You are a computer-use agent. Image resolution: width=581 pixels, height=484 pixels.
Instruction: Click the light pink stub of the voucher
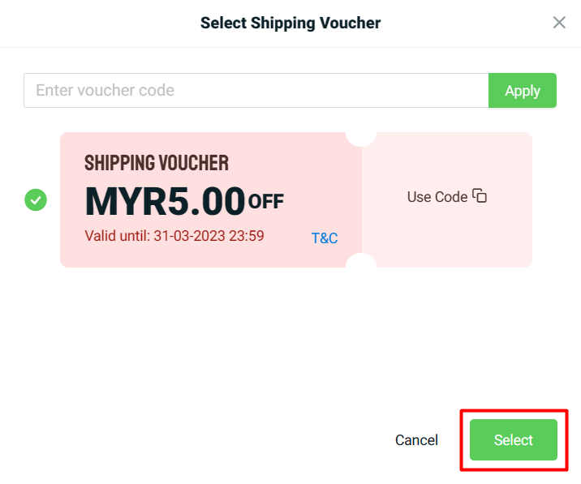[x=447, y=229]
